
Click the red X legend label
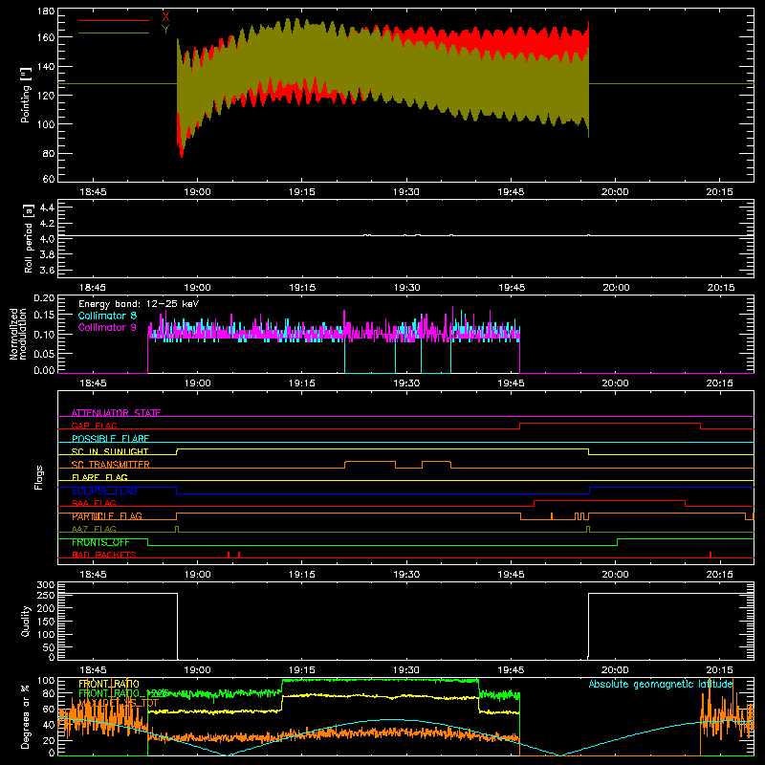(x=165, y=17)
